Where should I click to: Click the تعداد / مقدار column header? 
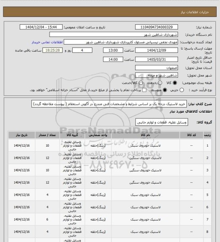[47, 135]
